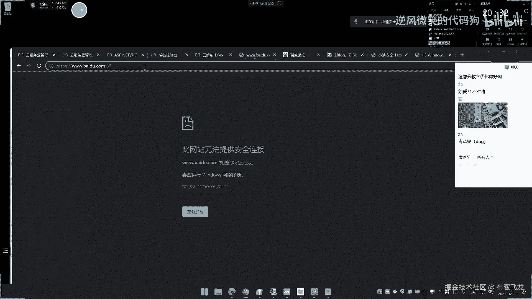Reload the page with the refresh icon
The width and height of the screenshot is (532, 299).
[39, 66]
